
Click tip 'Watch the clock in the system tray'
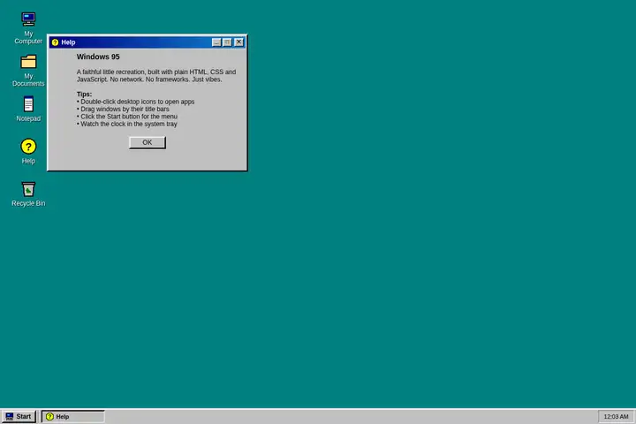(x=127, y=124)
